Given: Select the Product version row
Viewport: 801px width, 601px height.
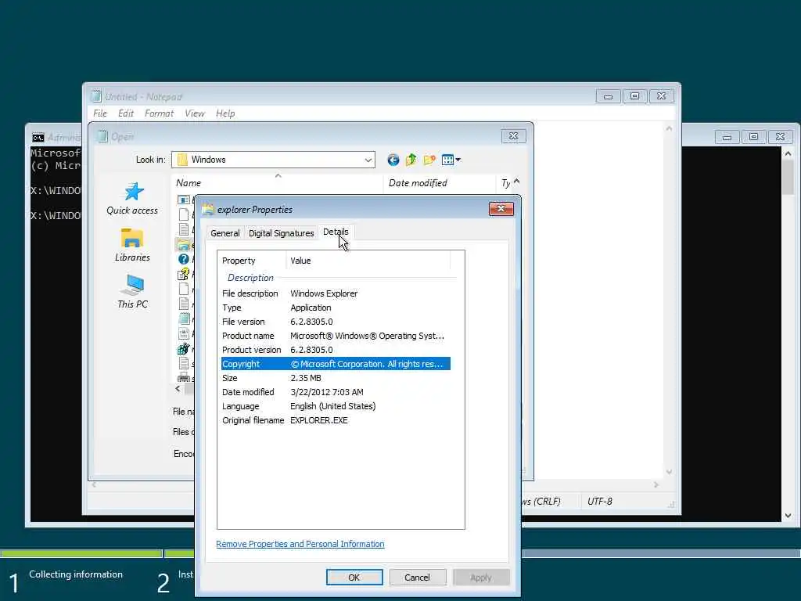Looking at the screenshot, I should [x=336, y=350].
